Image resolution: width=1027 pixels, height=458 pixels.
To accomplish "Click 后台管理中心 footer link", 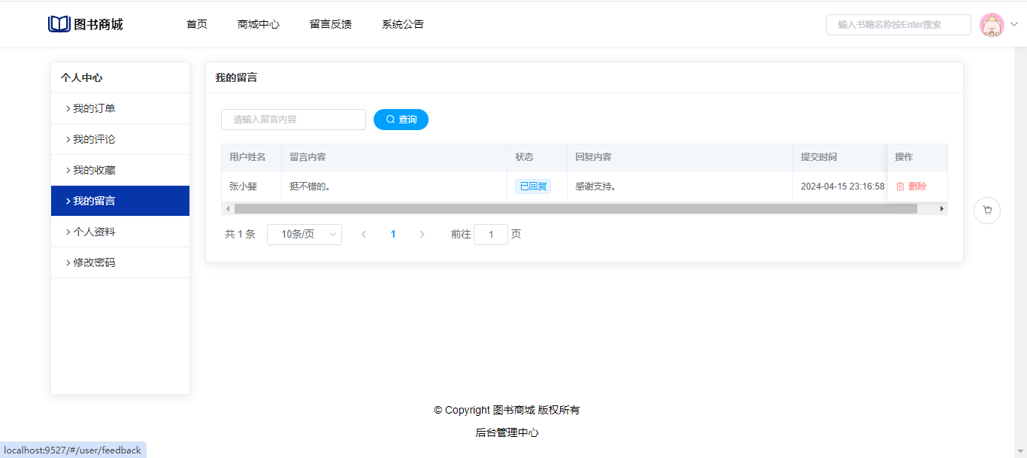I will coord(507,432).
